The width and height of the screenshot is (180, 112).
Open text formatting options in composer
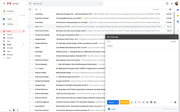click(132, 102)
